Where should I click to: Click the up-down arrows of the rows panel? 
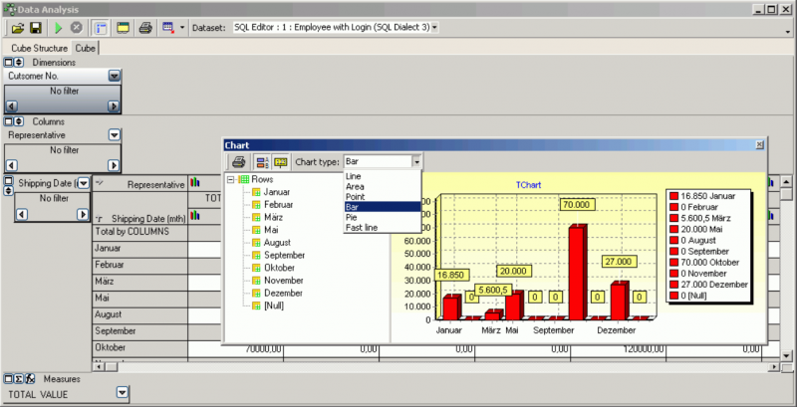tap(8, 191)
